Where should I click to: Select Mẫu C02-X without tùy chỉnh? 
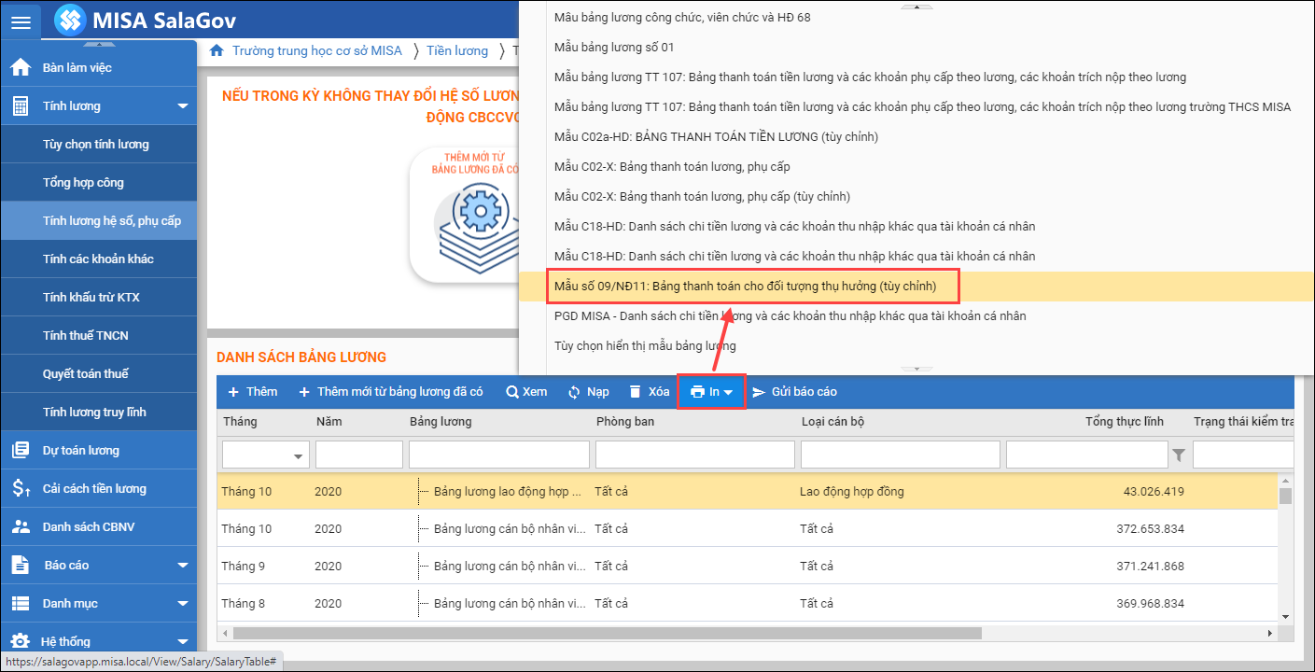pos(672,166)
